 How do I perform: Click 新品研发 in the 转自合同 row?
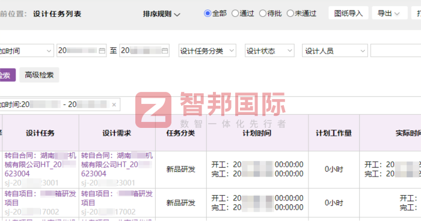click(x=180, y=169)
